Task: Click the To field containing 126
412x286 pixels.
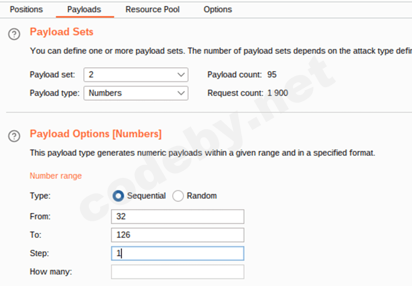Action: click(178, 235)
